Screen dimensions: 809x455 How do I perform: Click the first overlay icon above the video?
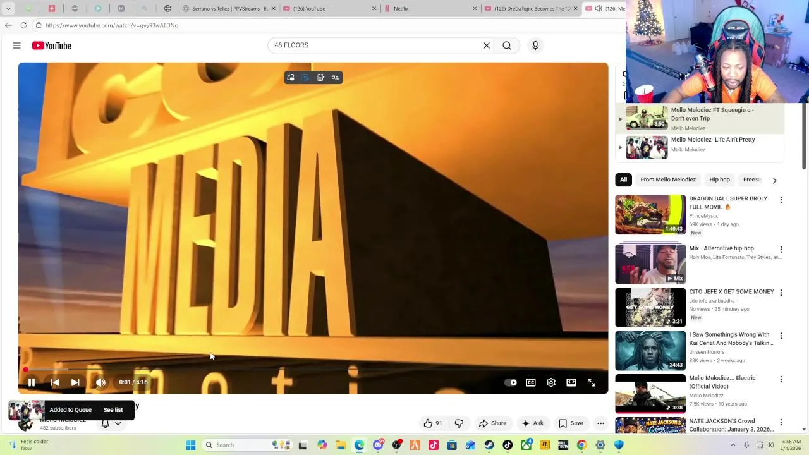291,78
